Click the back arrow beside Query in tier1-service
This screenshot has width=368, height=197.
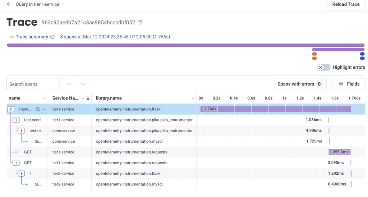pyautogui.click(x=9, y=4)
